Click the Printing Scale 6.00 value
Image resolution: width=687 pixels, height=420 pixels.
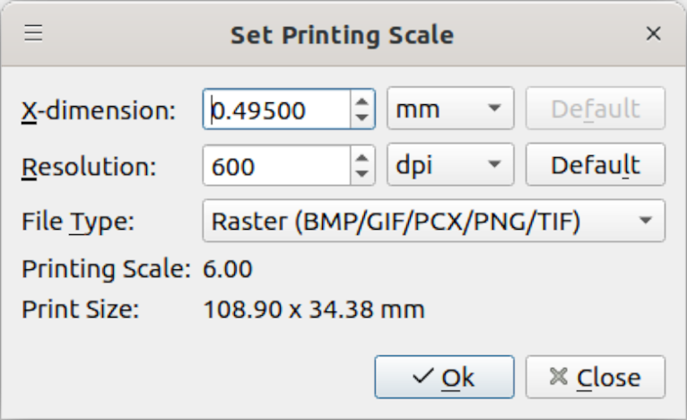point(228,268)
